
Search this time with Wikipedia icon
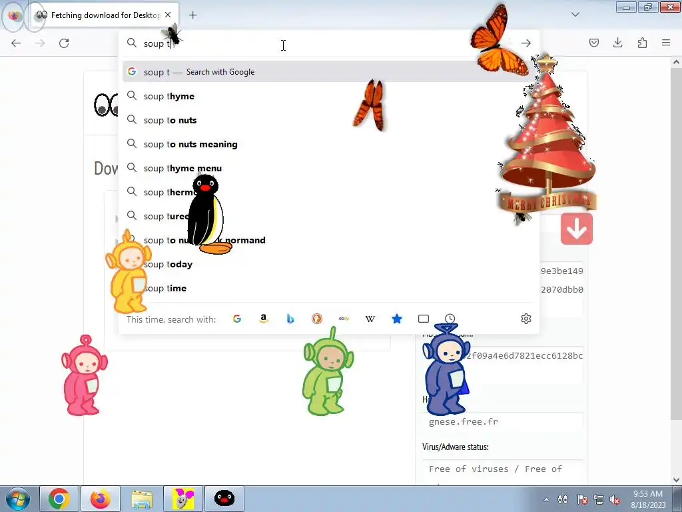pyautogui.click(x=370, y=319)
